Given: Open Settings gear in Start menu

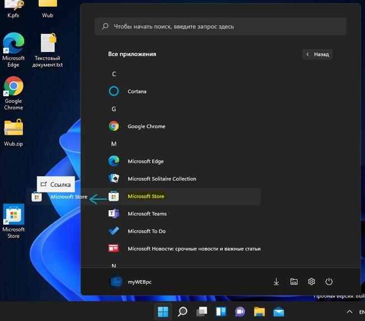Looking at the screenshot, I should coord(311,282).
